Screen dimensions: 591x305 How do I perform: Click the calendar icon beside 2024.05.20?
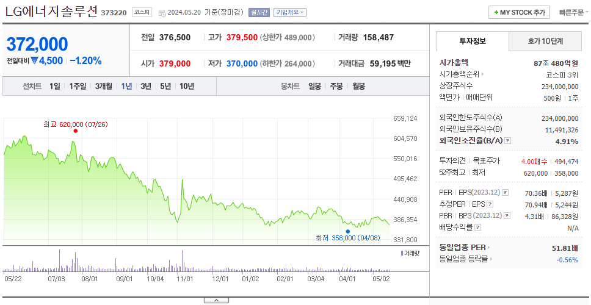tap(162, 13)
